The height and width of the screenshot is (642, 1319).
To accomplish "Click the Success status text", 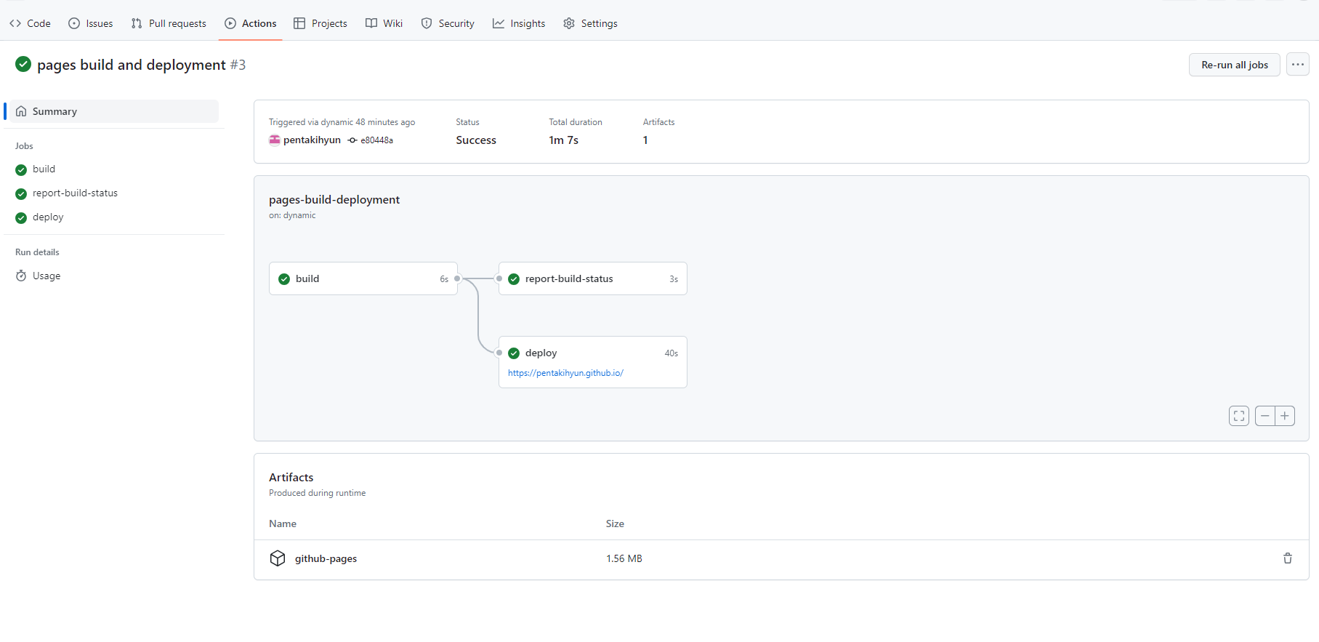I will (x=476, y=140).
